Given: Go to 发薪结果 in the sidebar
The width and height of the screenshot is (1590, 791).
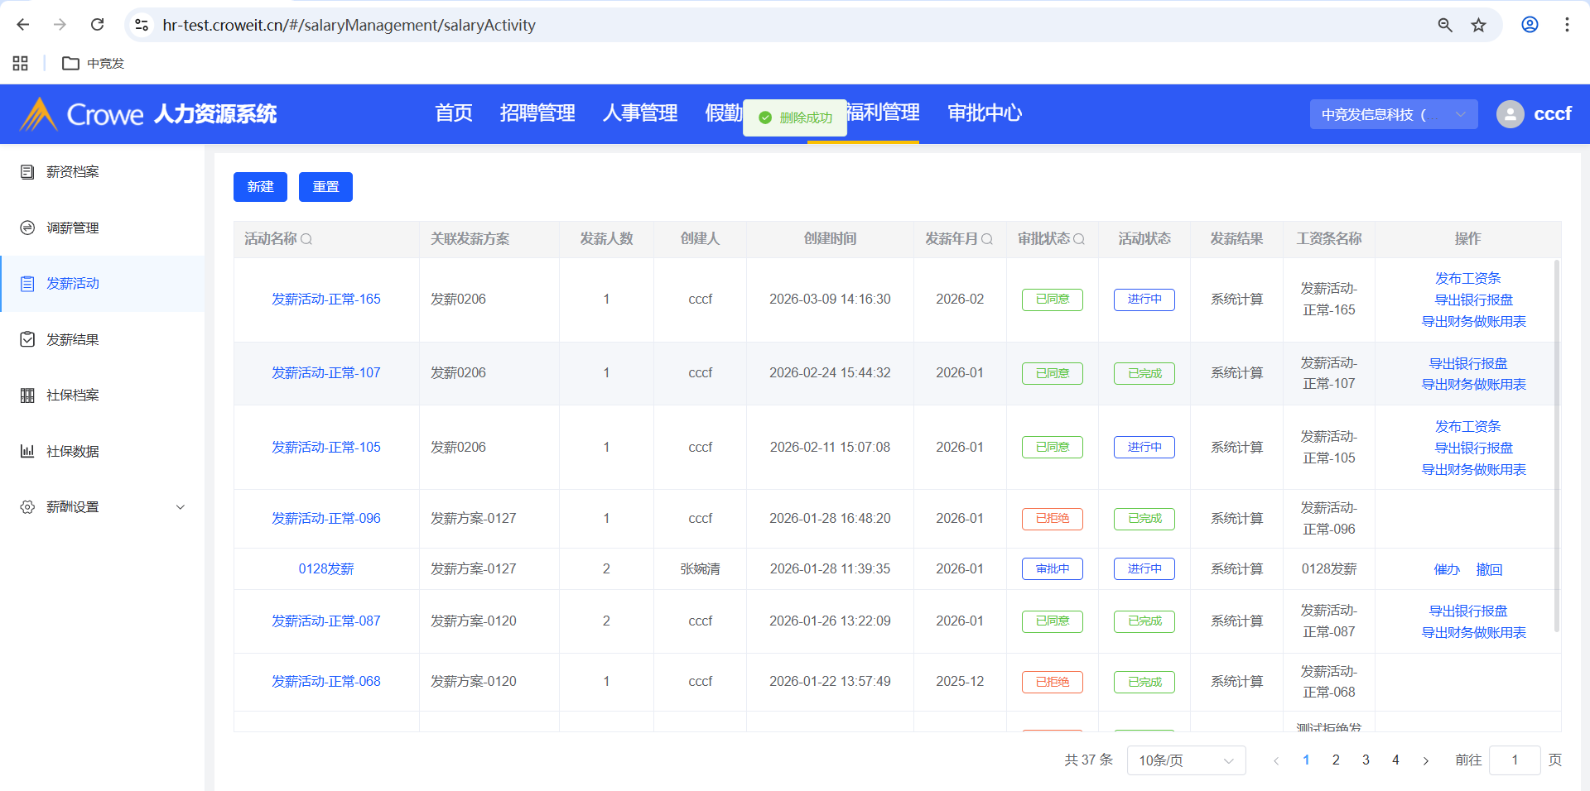Looking at the screenshot, I should tap(73, 339).
